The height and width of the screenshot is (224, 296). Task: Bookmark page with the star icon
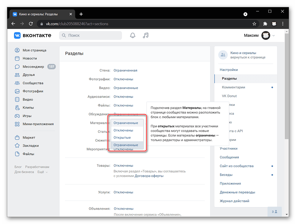point(254,24)
